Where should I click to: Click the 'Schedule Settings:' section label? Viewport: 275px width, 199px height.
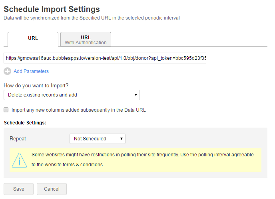[x=25, y=122]
